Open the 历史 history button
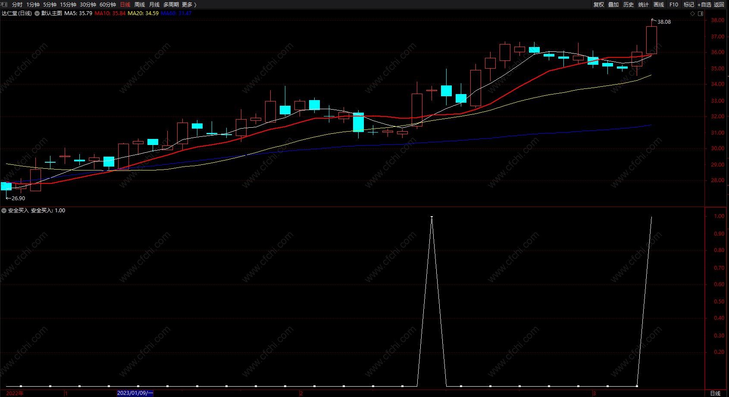 tap(629, 4)
